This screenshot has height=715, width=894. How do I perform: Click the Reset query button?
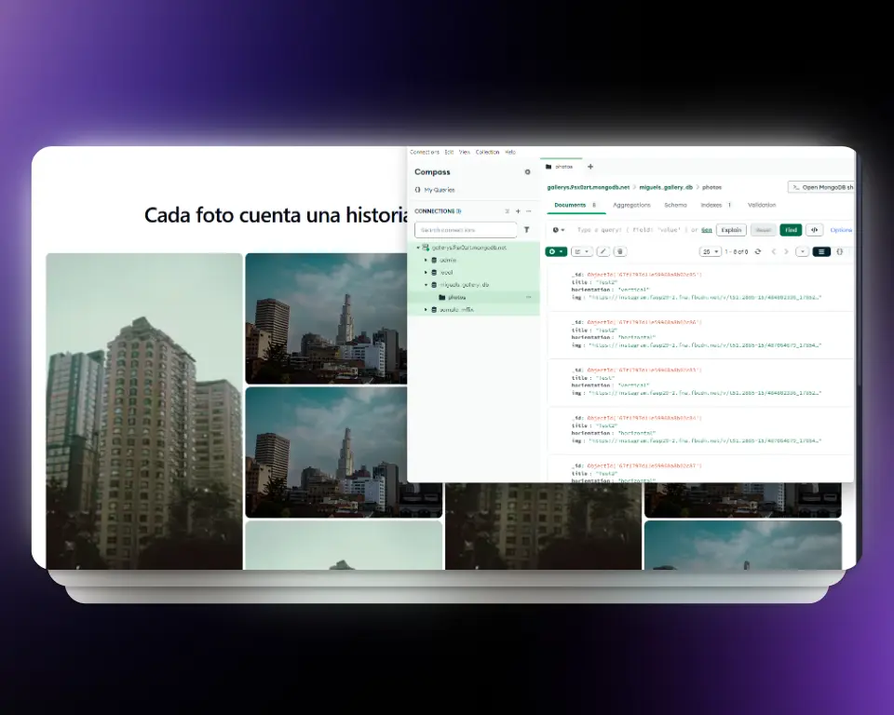[x=763, y=230]
